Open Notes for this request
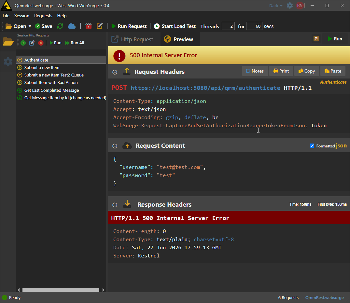Screen dimensions: 350x303 255,71
